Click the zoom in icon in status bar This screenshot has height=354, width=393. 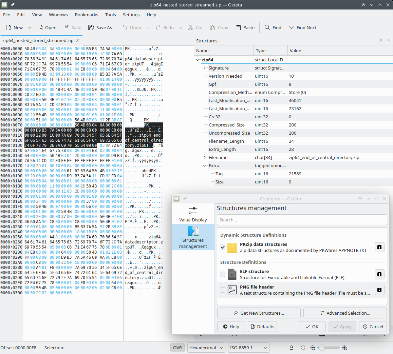pyautogui.click(x=344, y=348)
